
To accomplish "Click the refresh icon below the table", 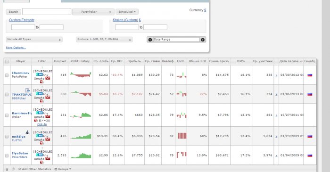I will coord(13,169).
